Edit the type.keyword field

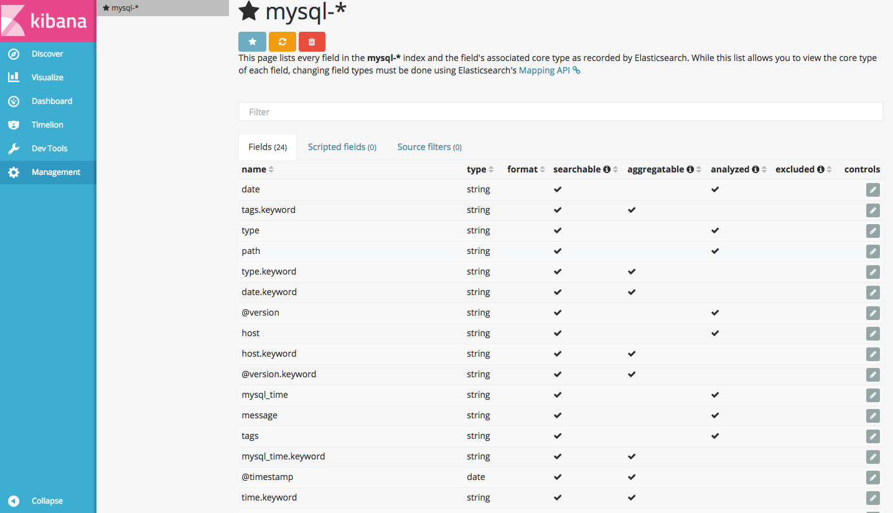[x=873, y=272]
